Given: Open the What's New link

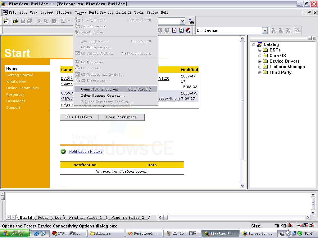Looking at the screenshot, I should coord(16,82).
